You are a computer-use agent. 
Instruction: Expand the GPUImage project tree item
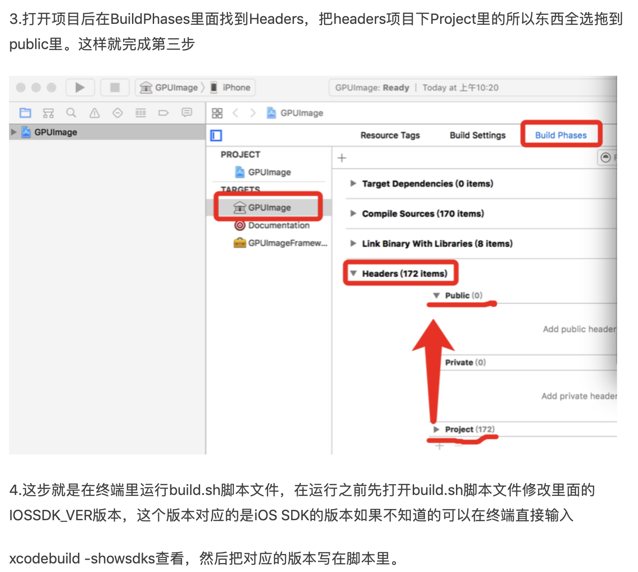point(14,132)
